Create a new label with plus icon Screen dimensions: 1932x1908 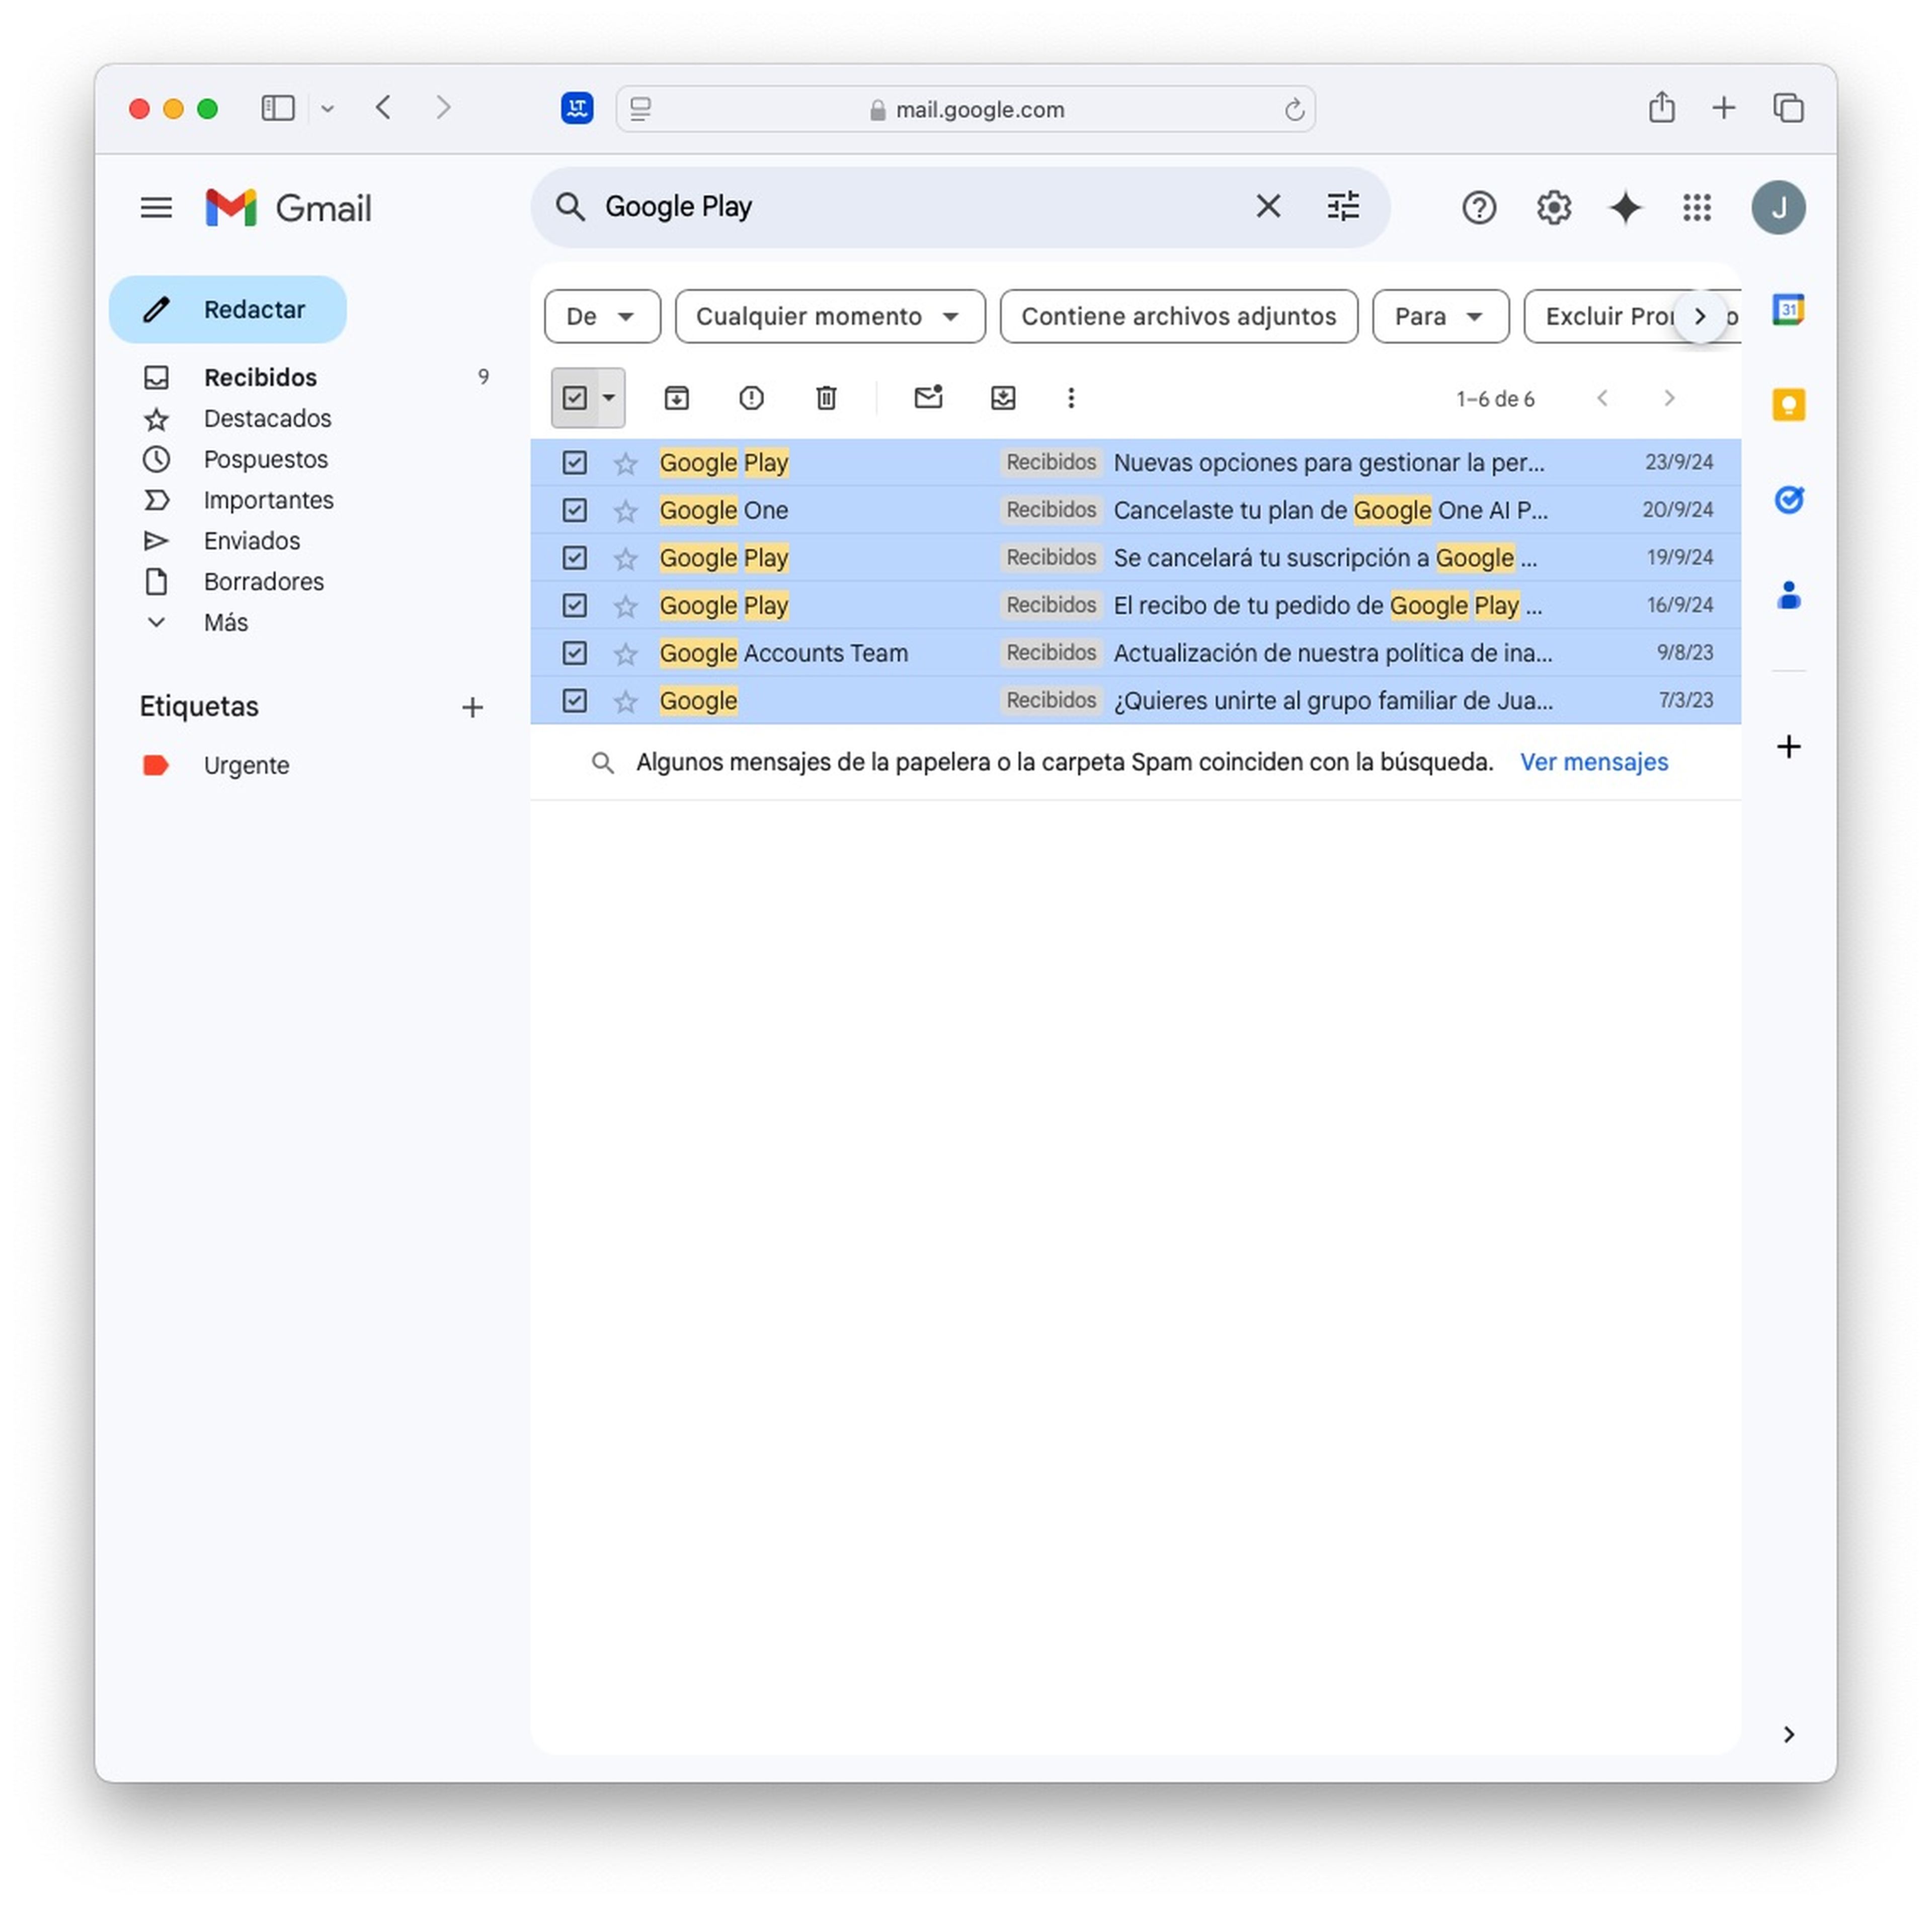click(472, 708)
